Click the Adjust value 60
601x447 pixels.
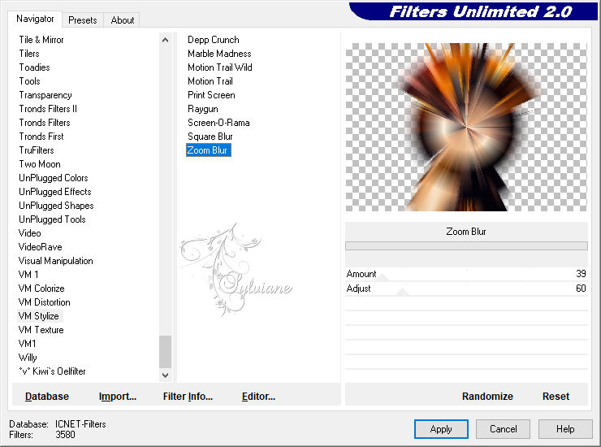(581, 289)
